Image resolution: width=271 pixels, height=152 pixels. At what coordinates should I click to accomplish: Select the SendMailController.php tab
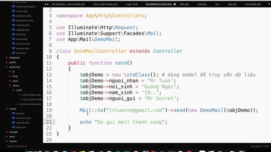[159, 4]
